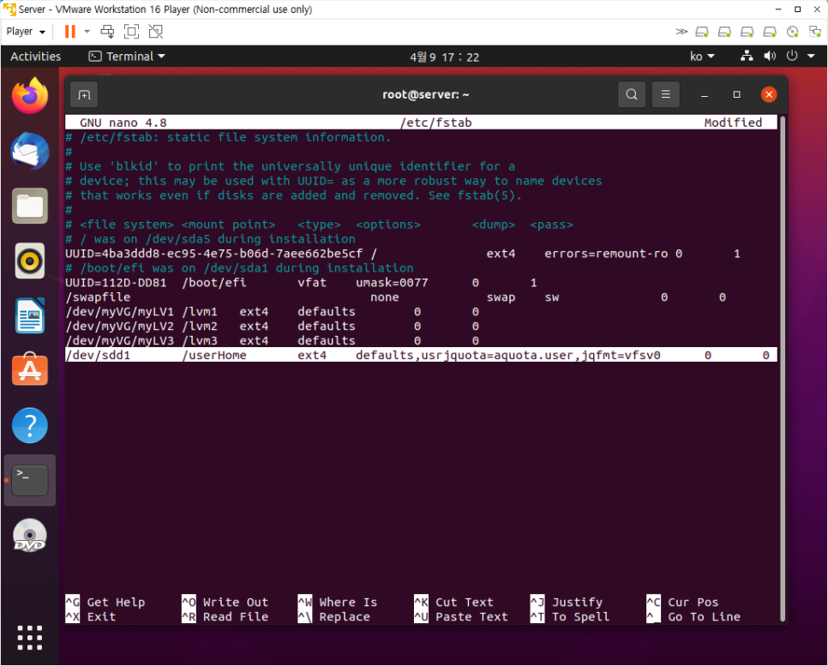This screenshot has width=828, height=666.
Task: Open a new tab in terminal
Action: click(x=84, y=95)
